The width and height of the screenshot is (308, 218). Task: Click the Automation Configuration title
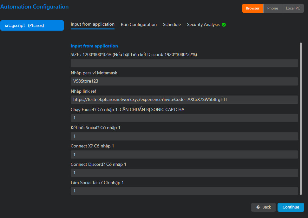tap(34, 7)
